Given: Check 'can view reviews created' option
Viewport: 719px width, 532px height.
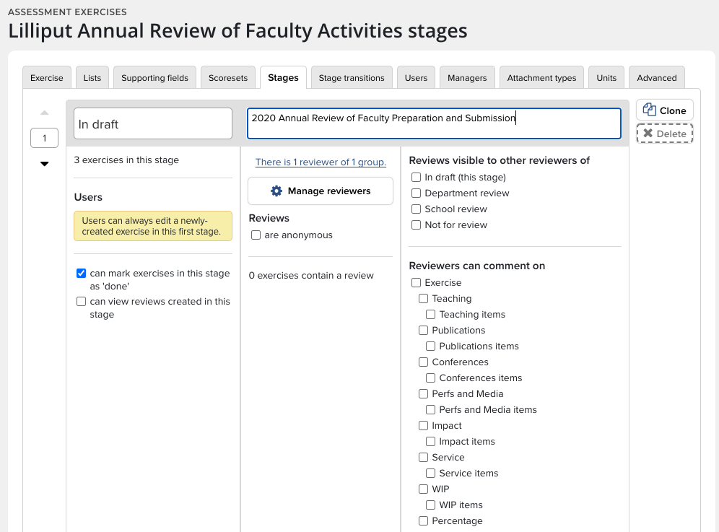Looking at the screenshot, I should tap(82, 302).
